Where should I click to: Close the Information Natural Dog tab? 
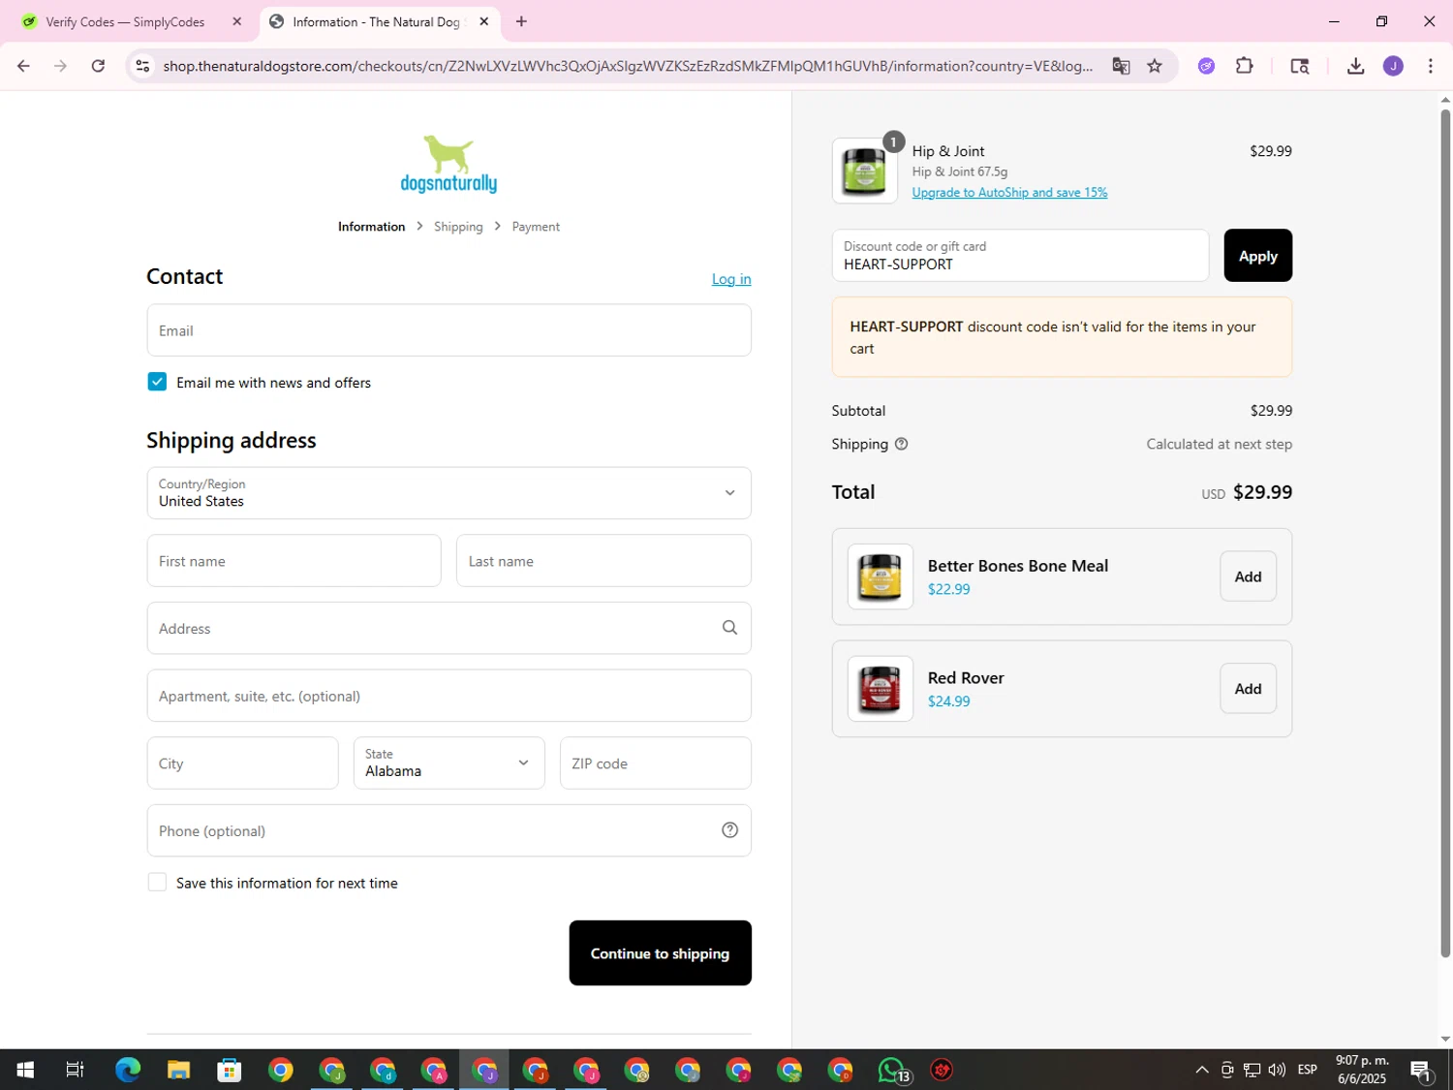click(x=483, y=21)
